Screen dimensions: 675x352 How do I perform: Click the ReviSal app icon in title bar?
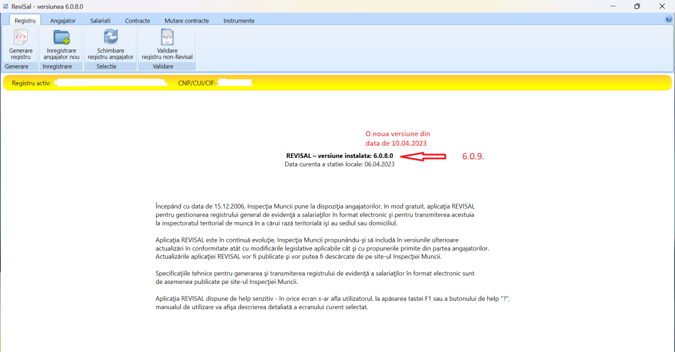[x=6, y=6]
